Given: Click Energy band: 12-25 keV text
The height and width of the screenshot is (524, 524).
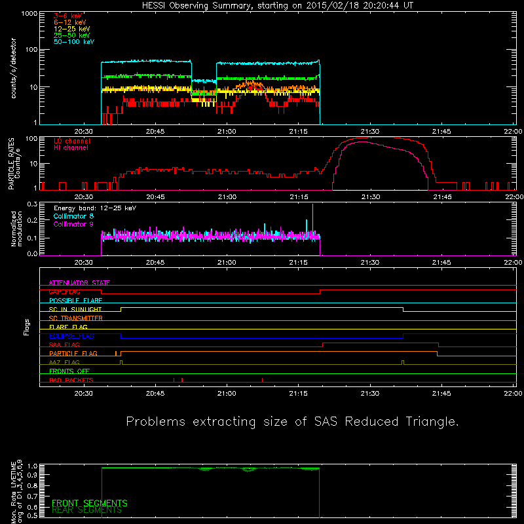Looking at the screenshot, I should click(x=95, y=208).
